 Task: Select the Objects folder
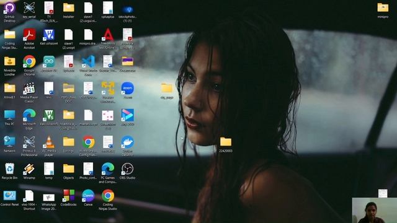(69, 168)
